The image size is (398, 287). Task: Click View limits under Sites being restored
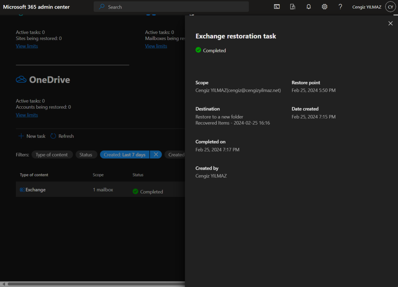pyautogui.click(x=27, y=46)
